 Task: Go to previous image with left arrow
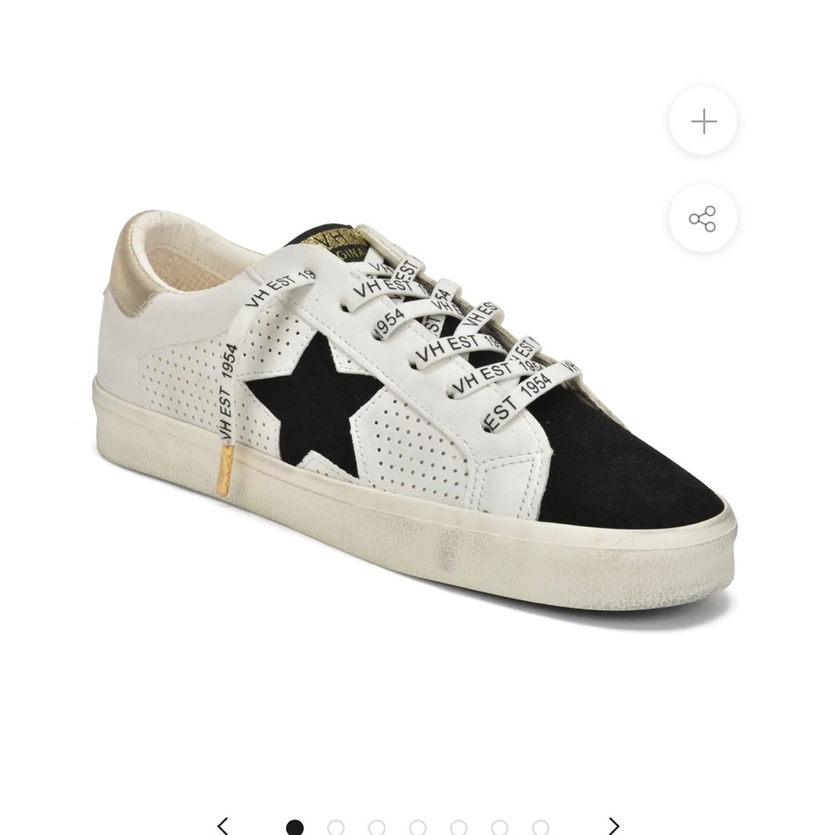point(223,826)
